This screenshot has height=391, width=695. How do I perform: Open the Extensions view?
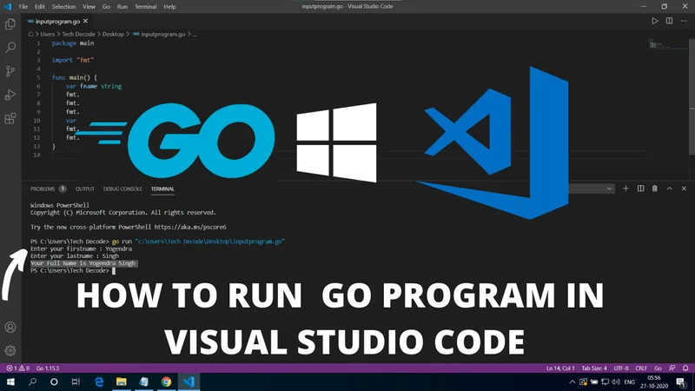point(10,118)
